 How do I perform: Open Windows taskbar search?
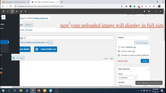(9, 91)
